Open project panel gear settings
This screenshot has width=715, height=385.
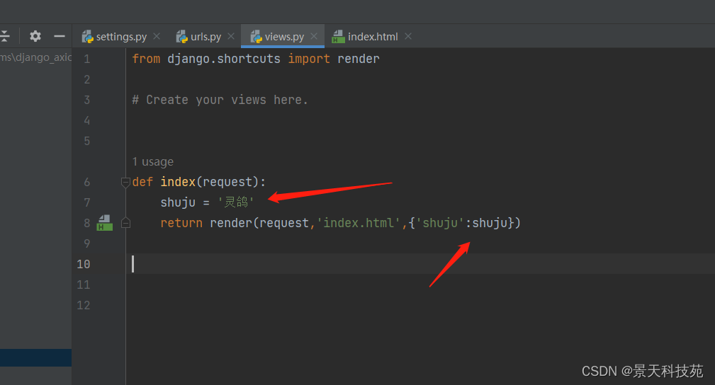point(35,36)
